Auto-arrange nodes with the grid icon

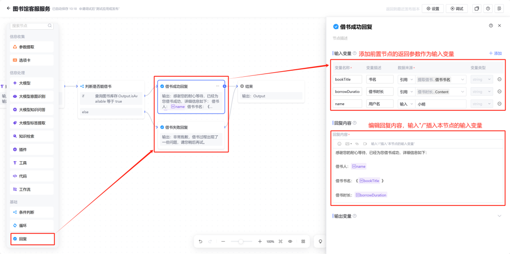(303, 242)
